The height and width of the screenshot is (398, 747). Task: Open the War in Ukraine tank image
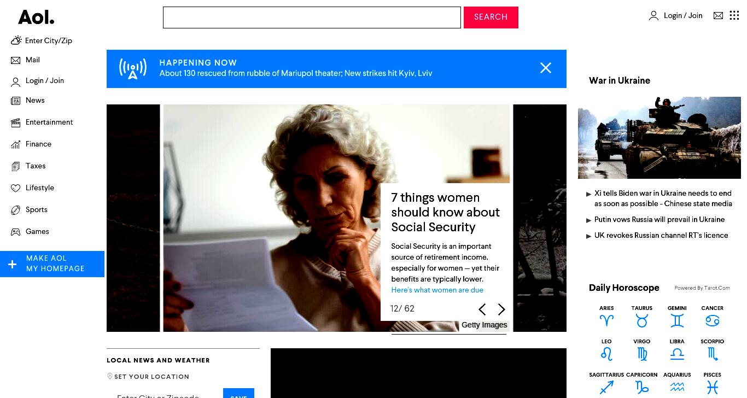(x=660, y=138)
